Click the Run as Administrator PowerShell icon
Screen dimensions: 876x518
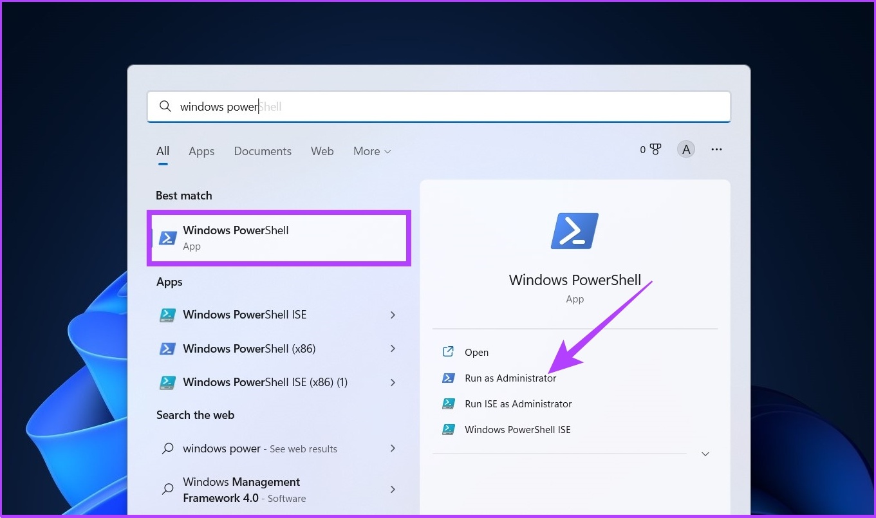[449, 378]
